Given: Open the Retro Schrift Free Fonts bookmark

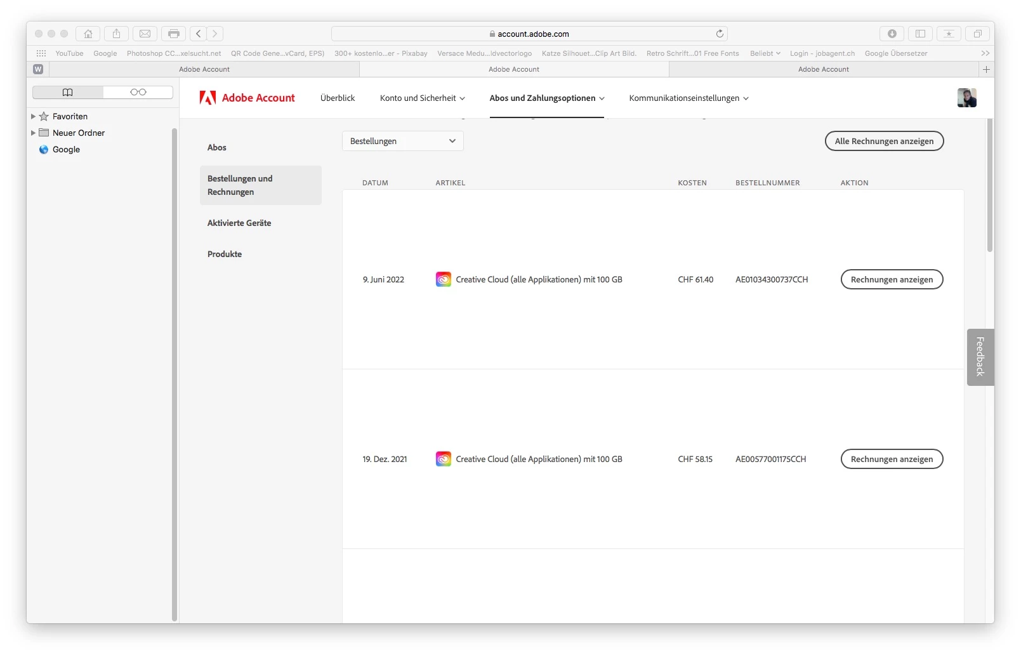Looking at the screenshot, I should tap(693, 53).
